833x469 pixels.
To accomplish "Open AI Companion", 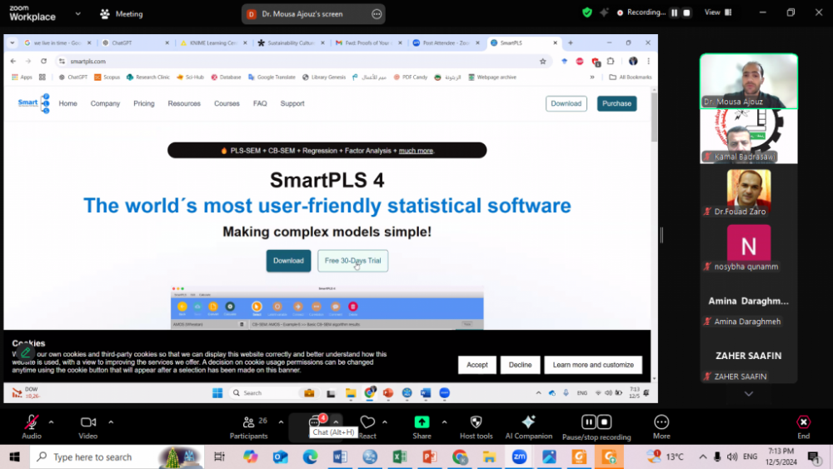I will click(x=529, y=427).
